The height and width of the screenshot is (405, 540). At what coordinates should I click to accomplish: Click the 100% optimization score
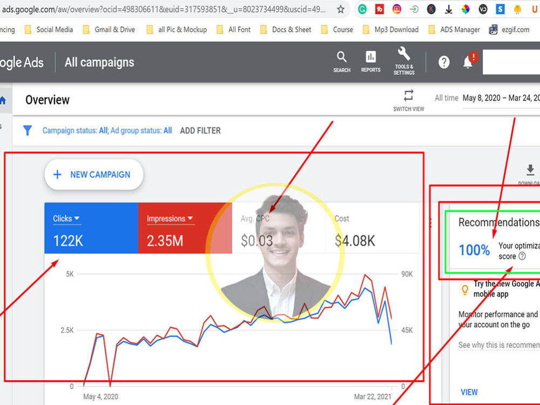coord(474,250)
